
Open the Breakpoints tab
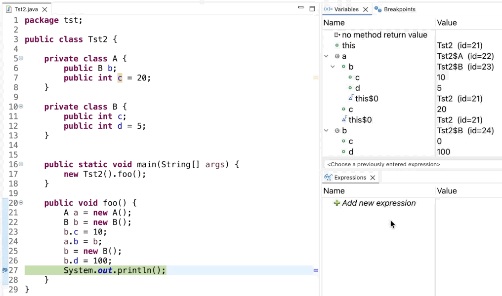(x=399, y=9)
